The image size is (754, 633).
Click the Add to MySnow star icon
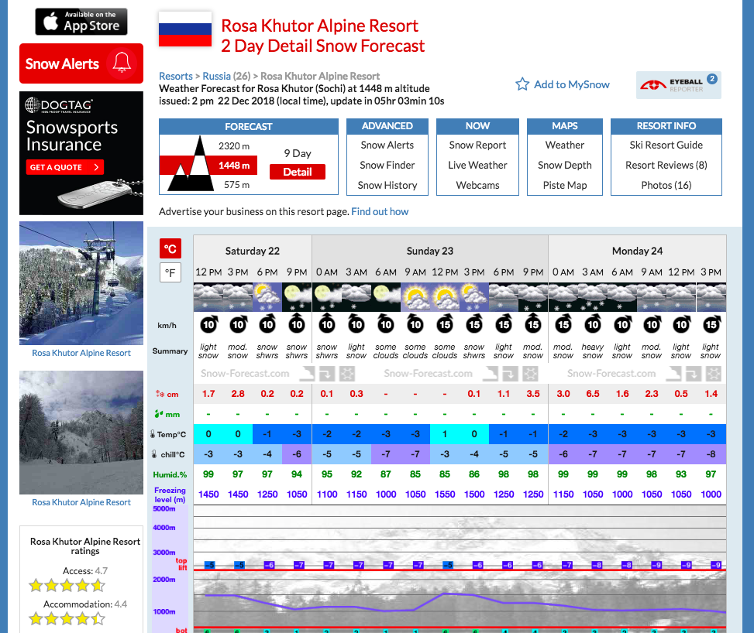point(522,84)
